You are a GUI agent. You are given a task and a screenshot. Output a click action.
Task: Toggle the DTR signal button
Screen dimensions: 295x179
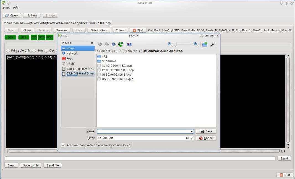[10, 37]
